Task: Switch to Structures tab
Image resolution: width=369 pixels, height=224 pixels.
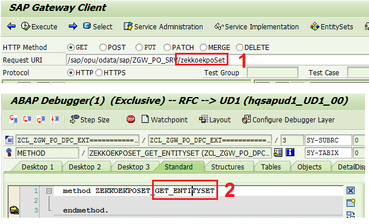Action: tap(228, 167)
